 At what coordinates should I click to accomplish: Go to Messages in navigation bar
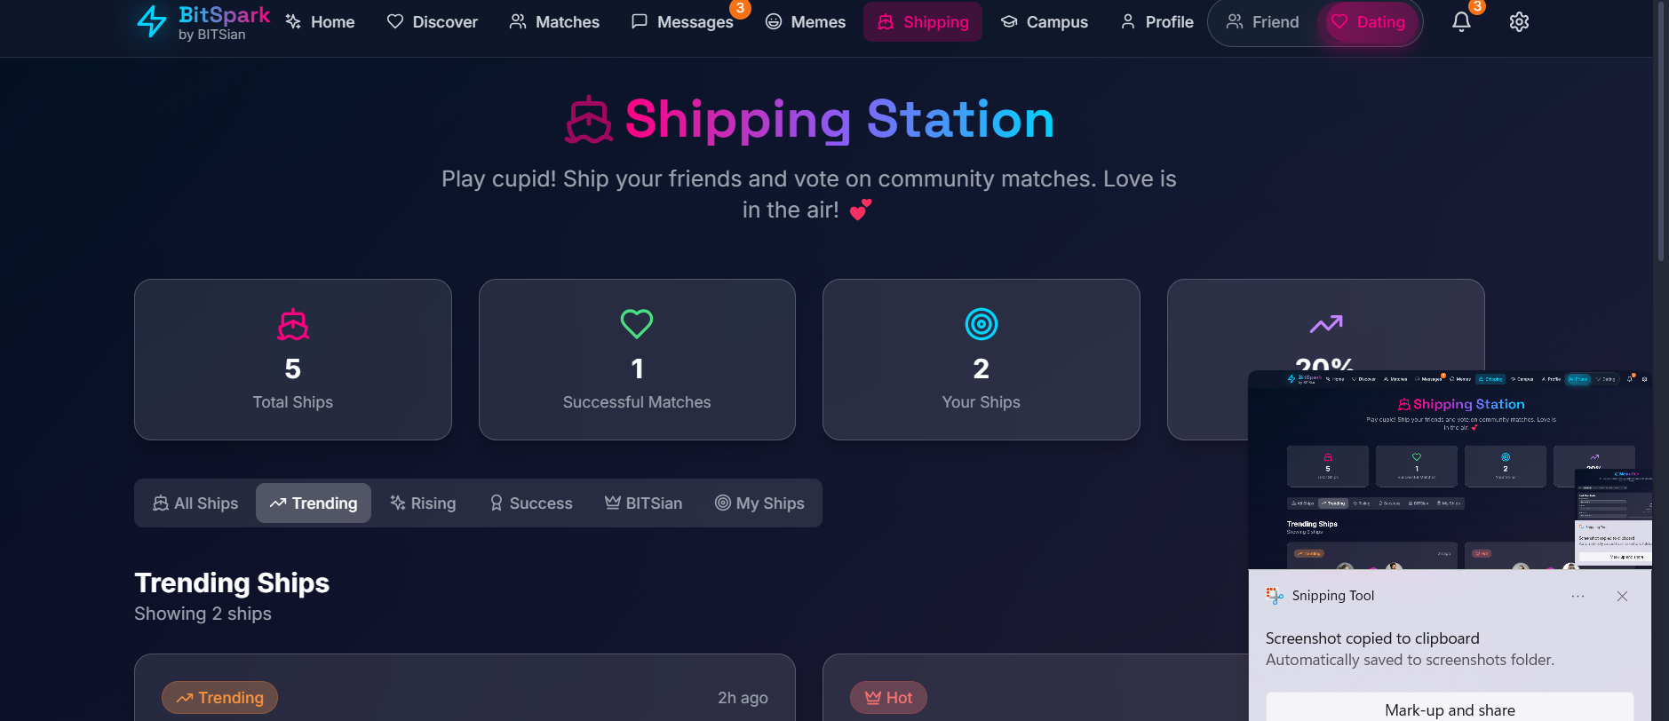coord(682,22)
